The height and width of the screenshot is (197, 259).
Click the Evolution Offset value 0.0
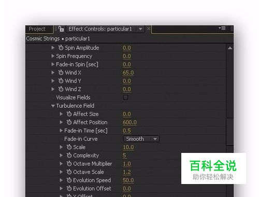coord(127,189)
